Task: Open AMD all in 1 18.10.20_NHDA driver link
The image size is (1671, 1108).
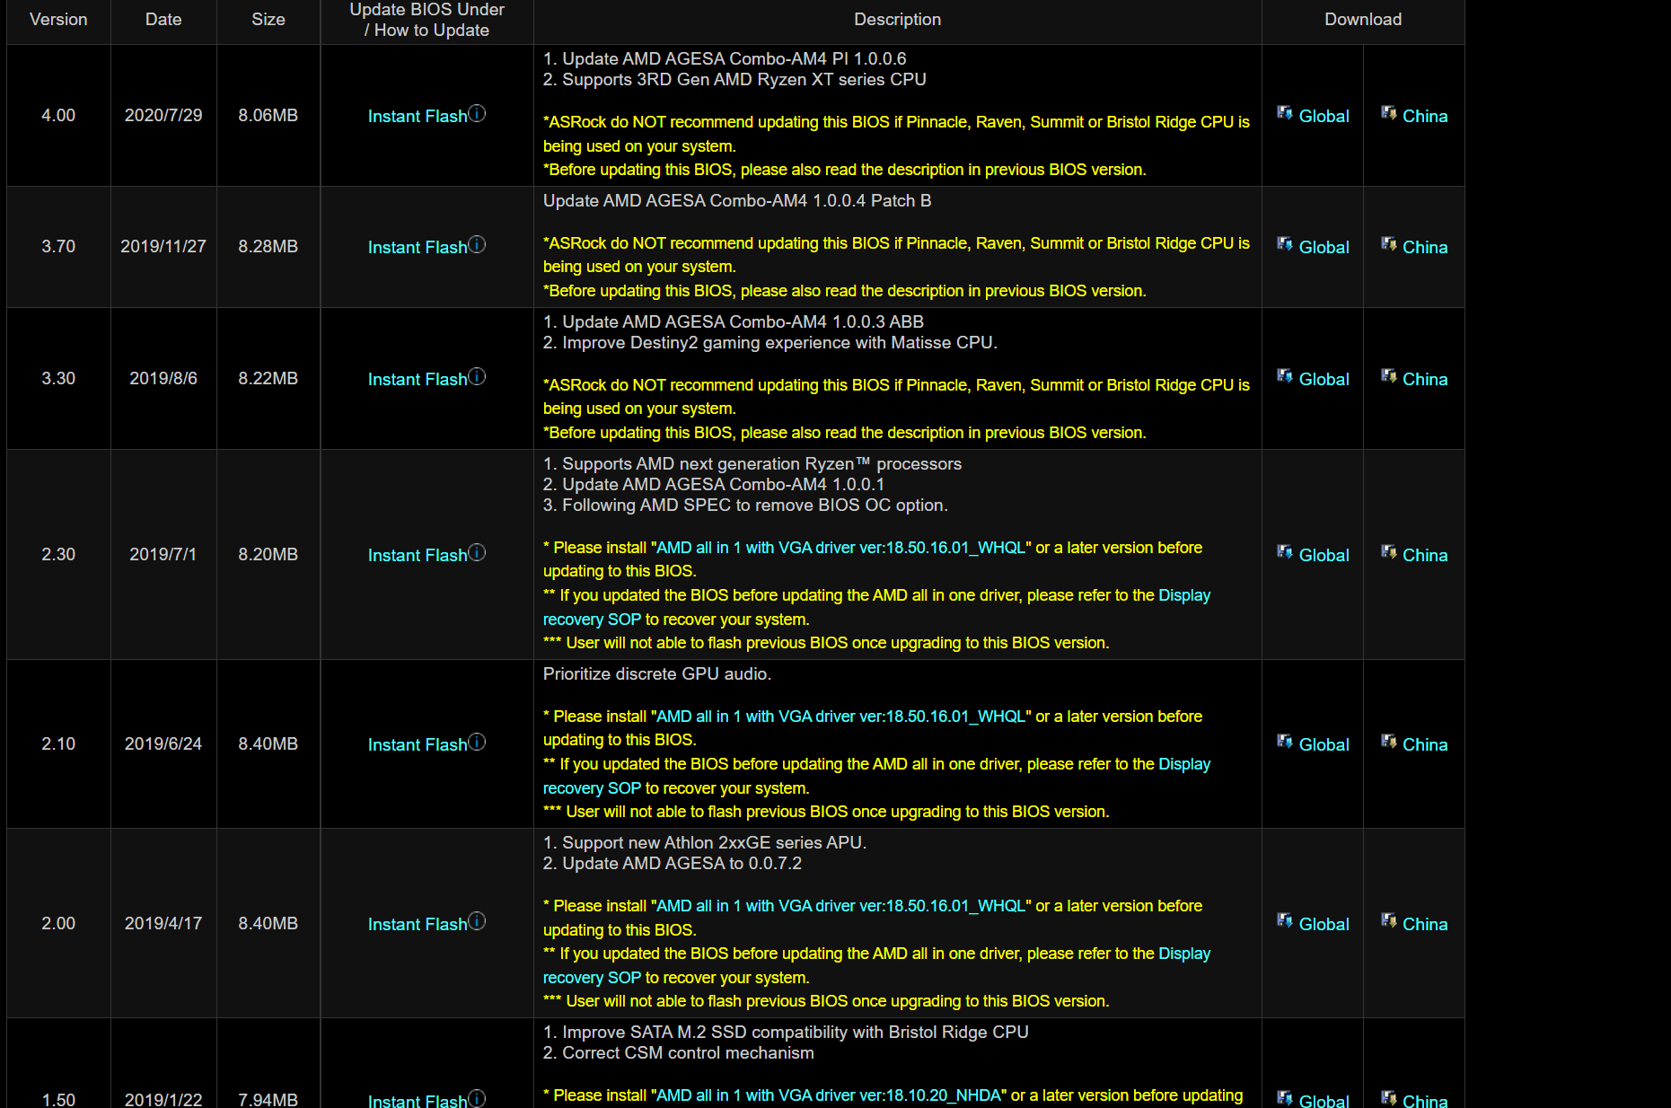Action: (x=829, y=1095)
